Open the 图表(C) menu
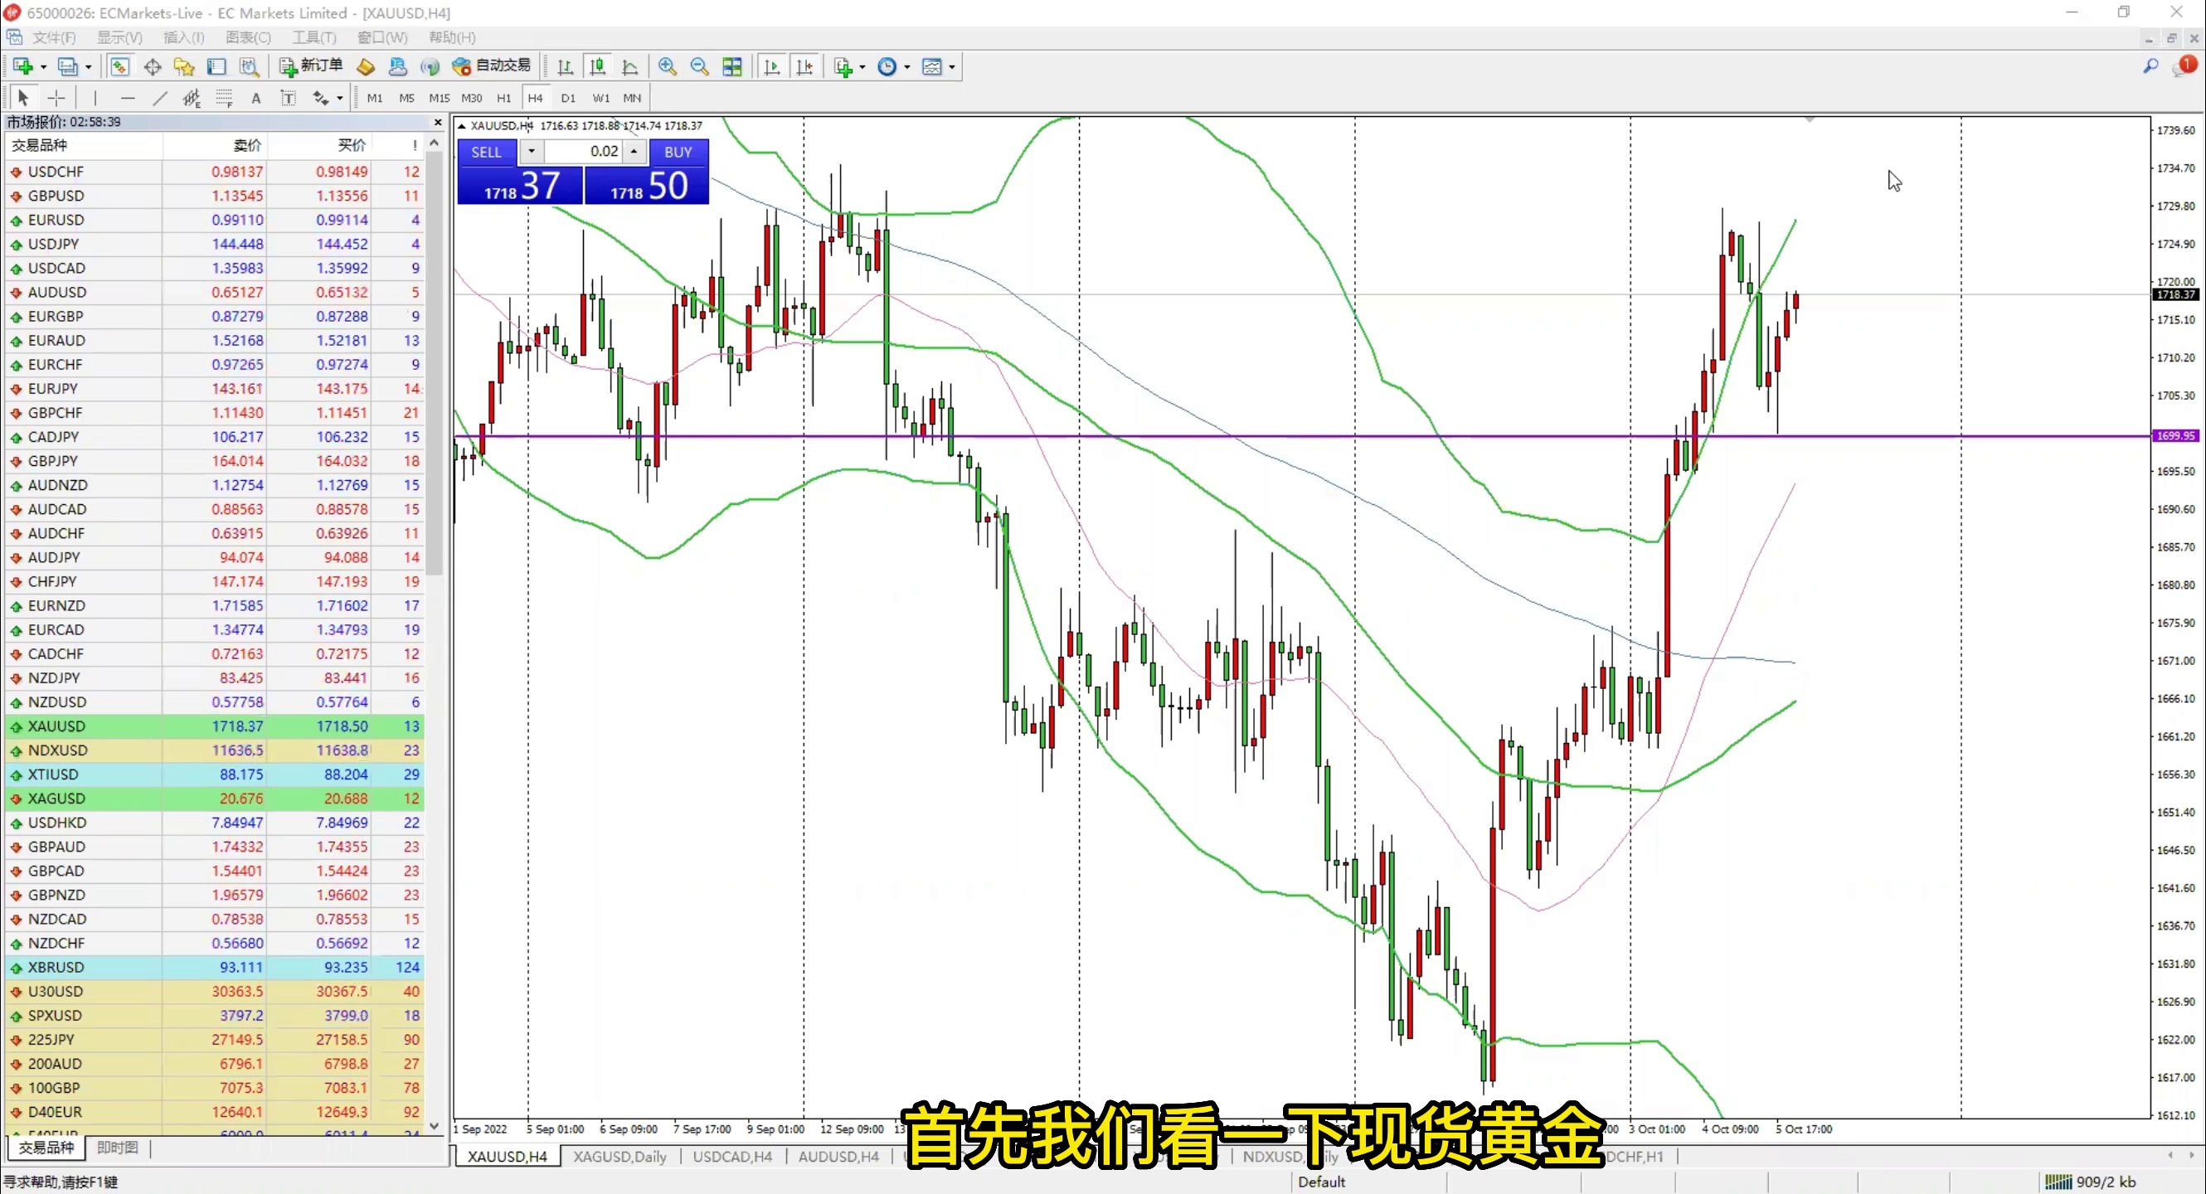2206x1194 pixels. tap(247, 37)
